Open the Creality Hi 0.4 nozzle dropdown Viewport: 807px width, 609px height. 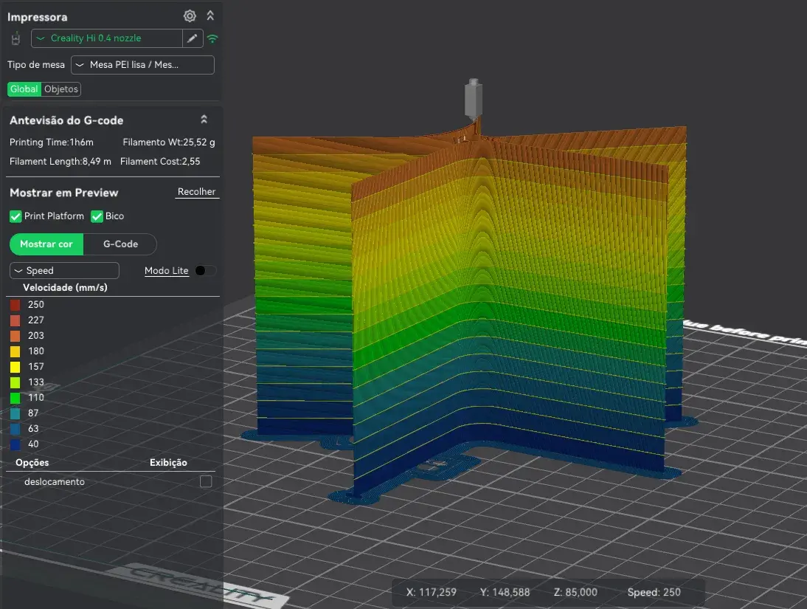pyautogui.click(x=106, y=38)
